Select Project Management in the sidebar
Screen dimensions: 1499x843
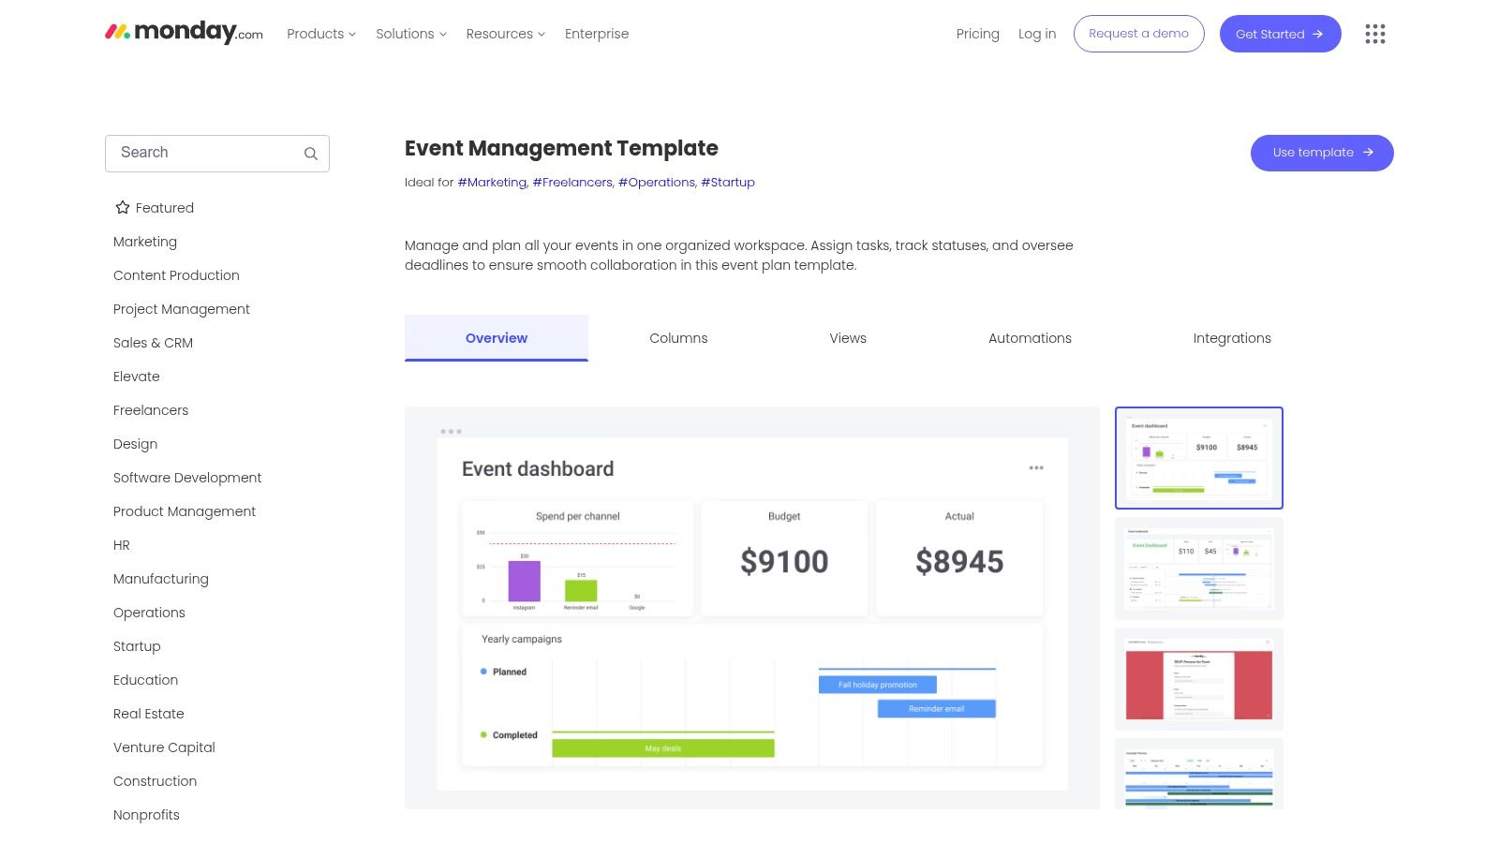coord(181,308)
